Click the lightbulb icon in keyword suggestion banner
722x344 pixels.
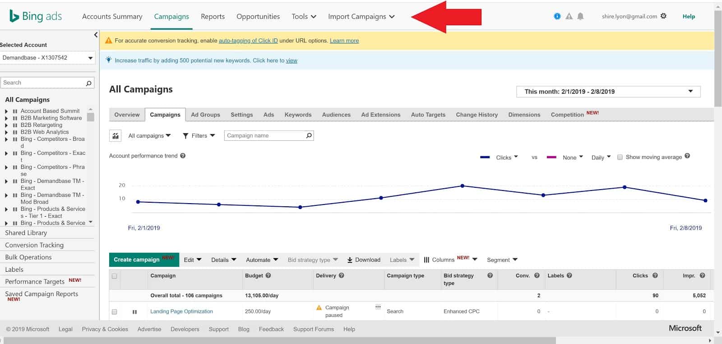tap(108, 60)
